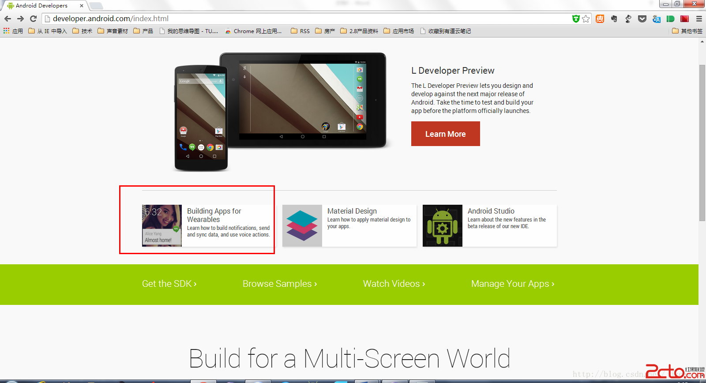Open the 应用 apps shortcut
Image resolution: width=706 pixels, height=383 pixels.
[13, 31]
